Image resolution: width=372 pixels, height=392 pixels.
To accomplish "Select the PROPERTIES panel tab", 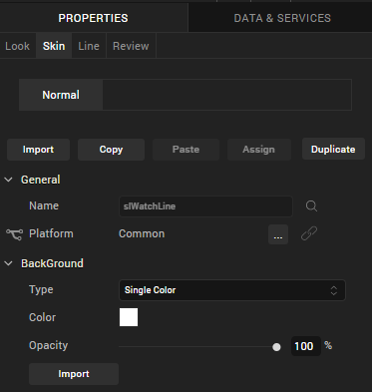I will 94,18.
